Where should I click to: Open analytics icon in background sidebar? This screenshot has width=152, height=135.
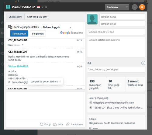click(x=2, y=54)
